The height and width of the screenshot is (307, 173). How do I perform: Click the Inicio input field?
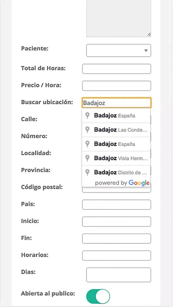point(116,222)
